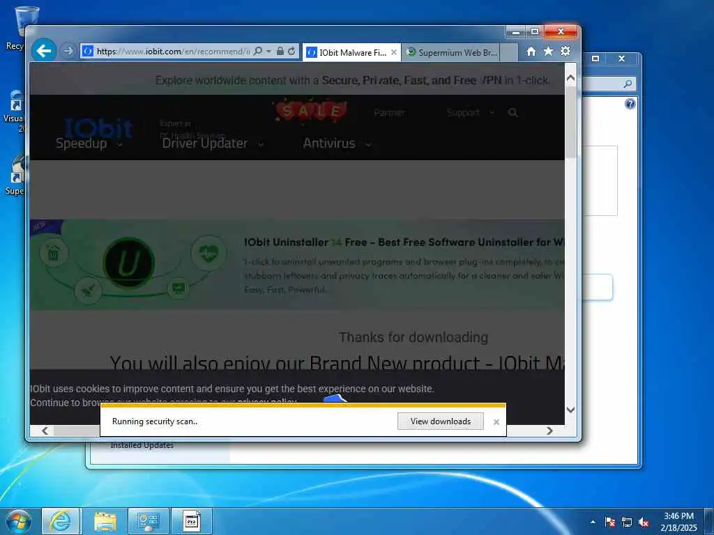
Task: Open a new tab with the blank tab button
Action: (x=509, y=52)
